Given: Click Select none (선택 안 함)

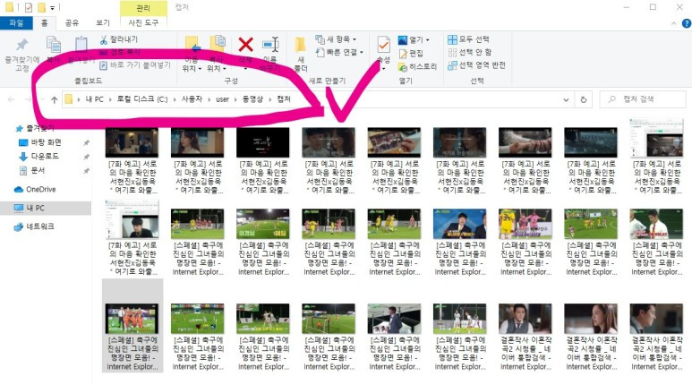Looking at the screenshot, I should click(x=470, y=52).
